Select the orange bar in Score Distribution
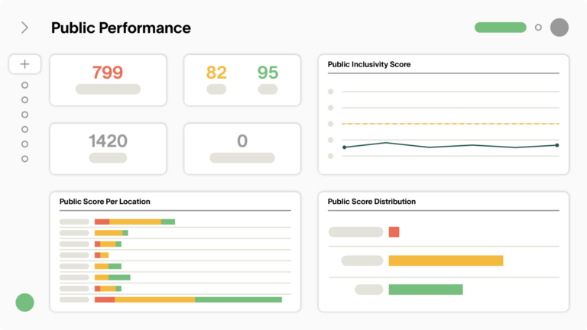587x330 pixels. 446,260
